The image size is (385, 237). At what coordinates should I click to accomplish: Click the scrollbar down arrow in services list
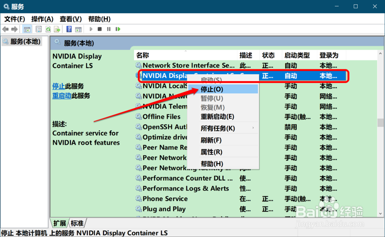380,213
